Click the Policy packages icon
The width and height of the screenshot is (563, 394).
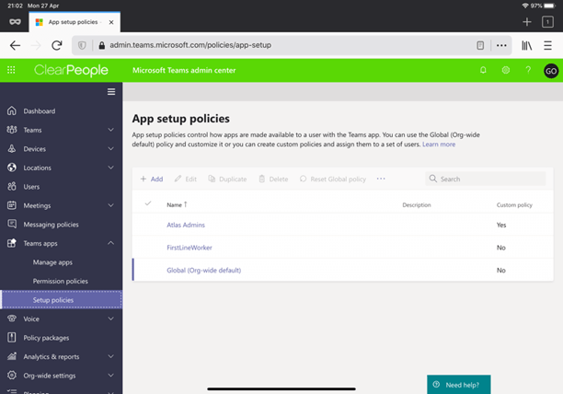(11, 337)
